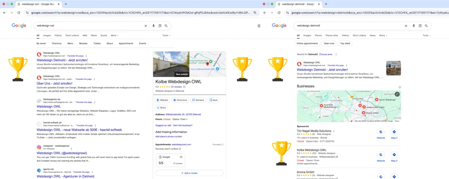The width and height of the screenshot is (449, 179).
Task: Switch to Images tab in the left window
Action: [x=47, y=35]
